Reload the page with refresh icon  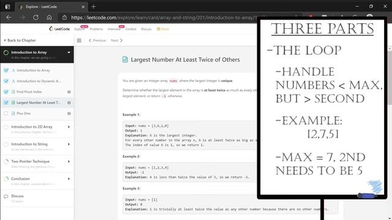click(36, 18)
